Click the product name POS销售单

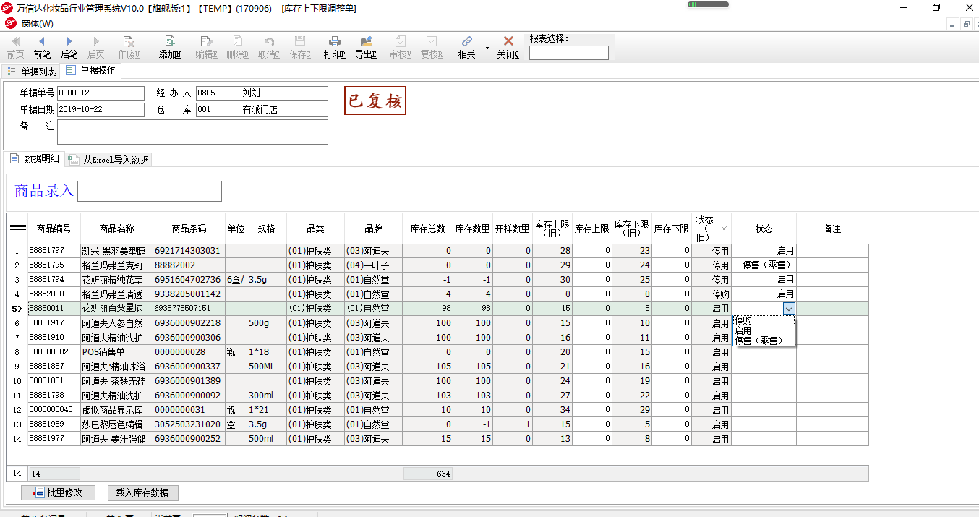click(117, 351)
